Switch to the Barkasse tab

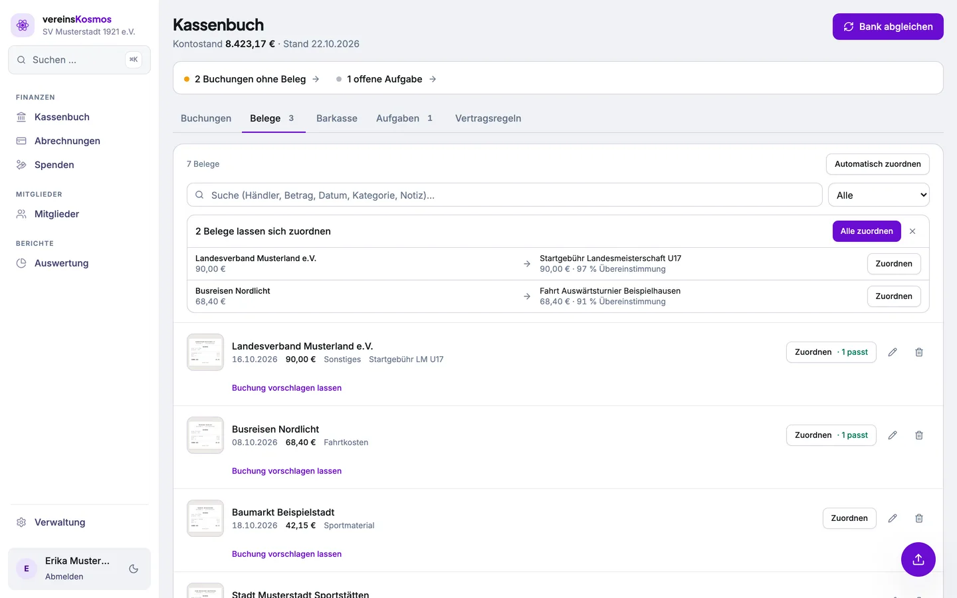pyautogui.click(x=337, y=118)
